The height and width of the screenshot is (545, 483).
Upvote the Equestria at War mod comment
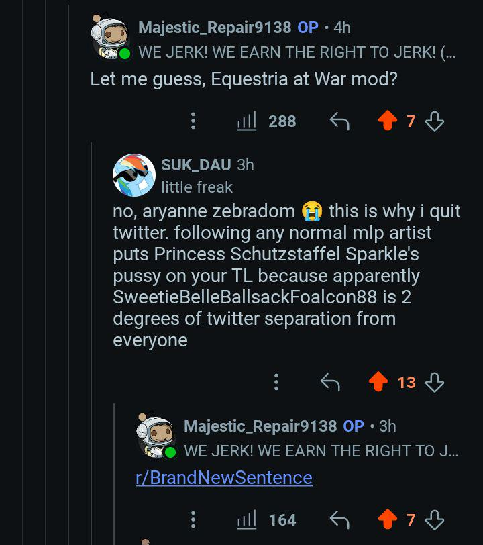[x=388, y=121]
